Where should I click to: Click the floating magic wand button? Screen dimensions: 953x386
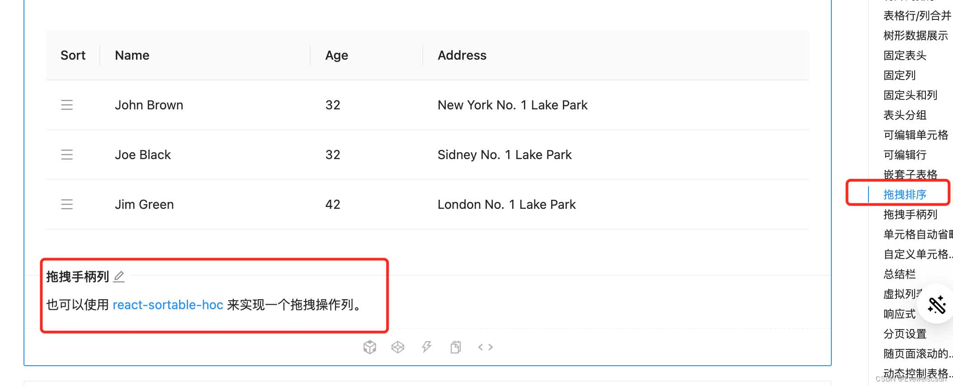[x=937, y=305]
